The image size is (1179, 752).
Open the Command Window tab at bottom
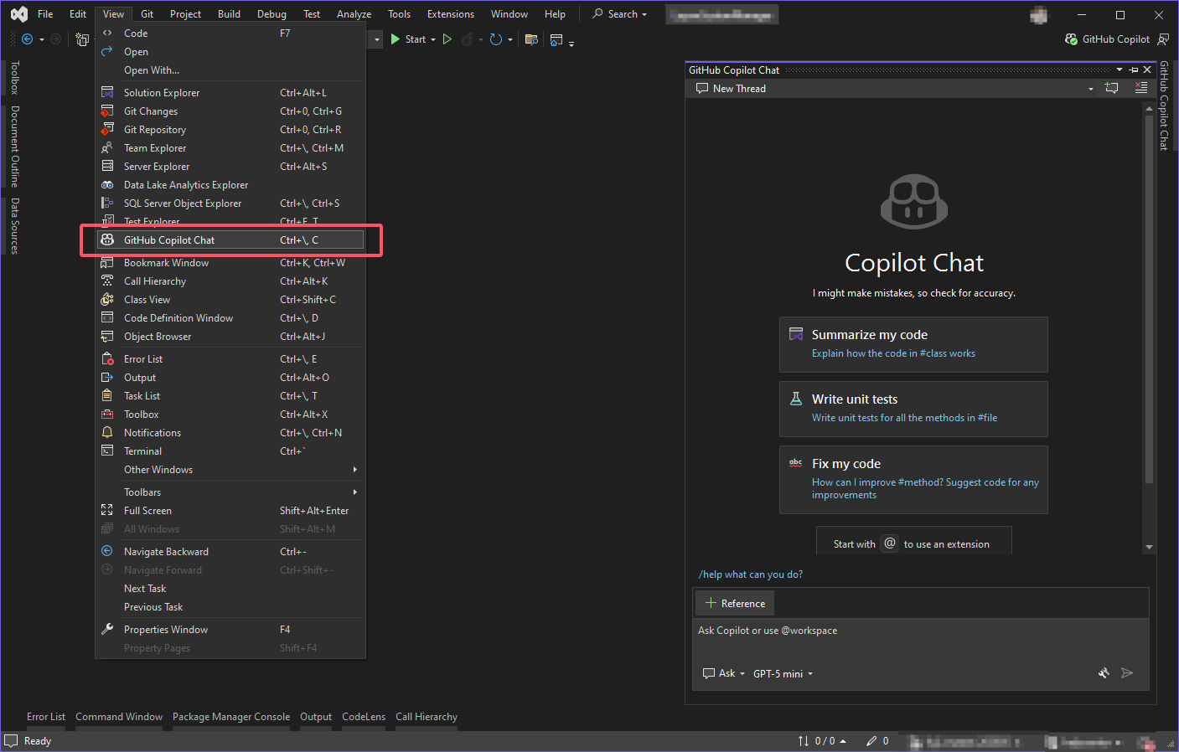click(119, 717)
